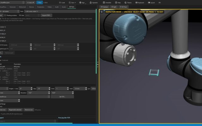Click the Z position stepper arrows
The height and width of the screenshot is (126, 202).
click(x=78, y=45)
